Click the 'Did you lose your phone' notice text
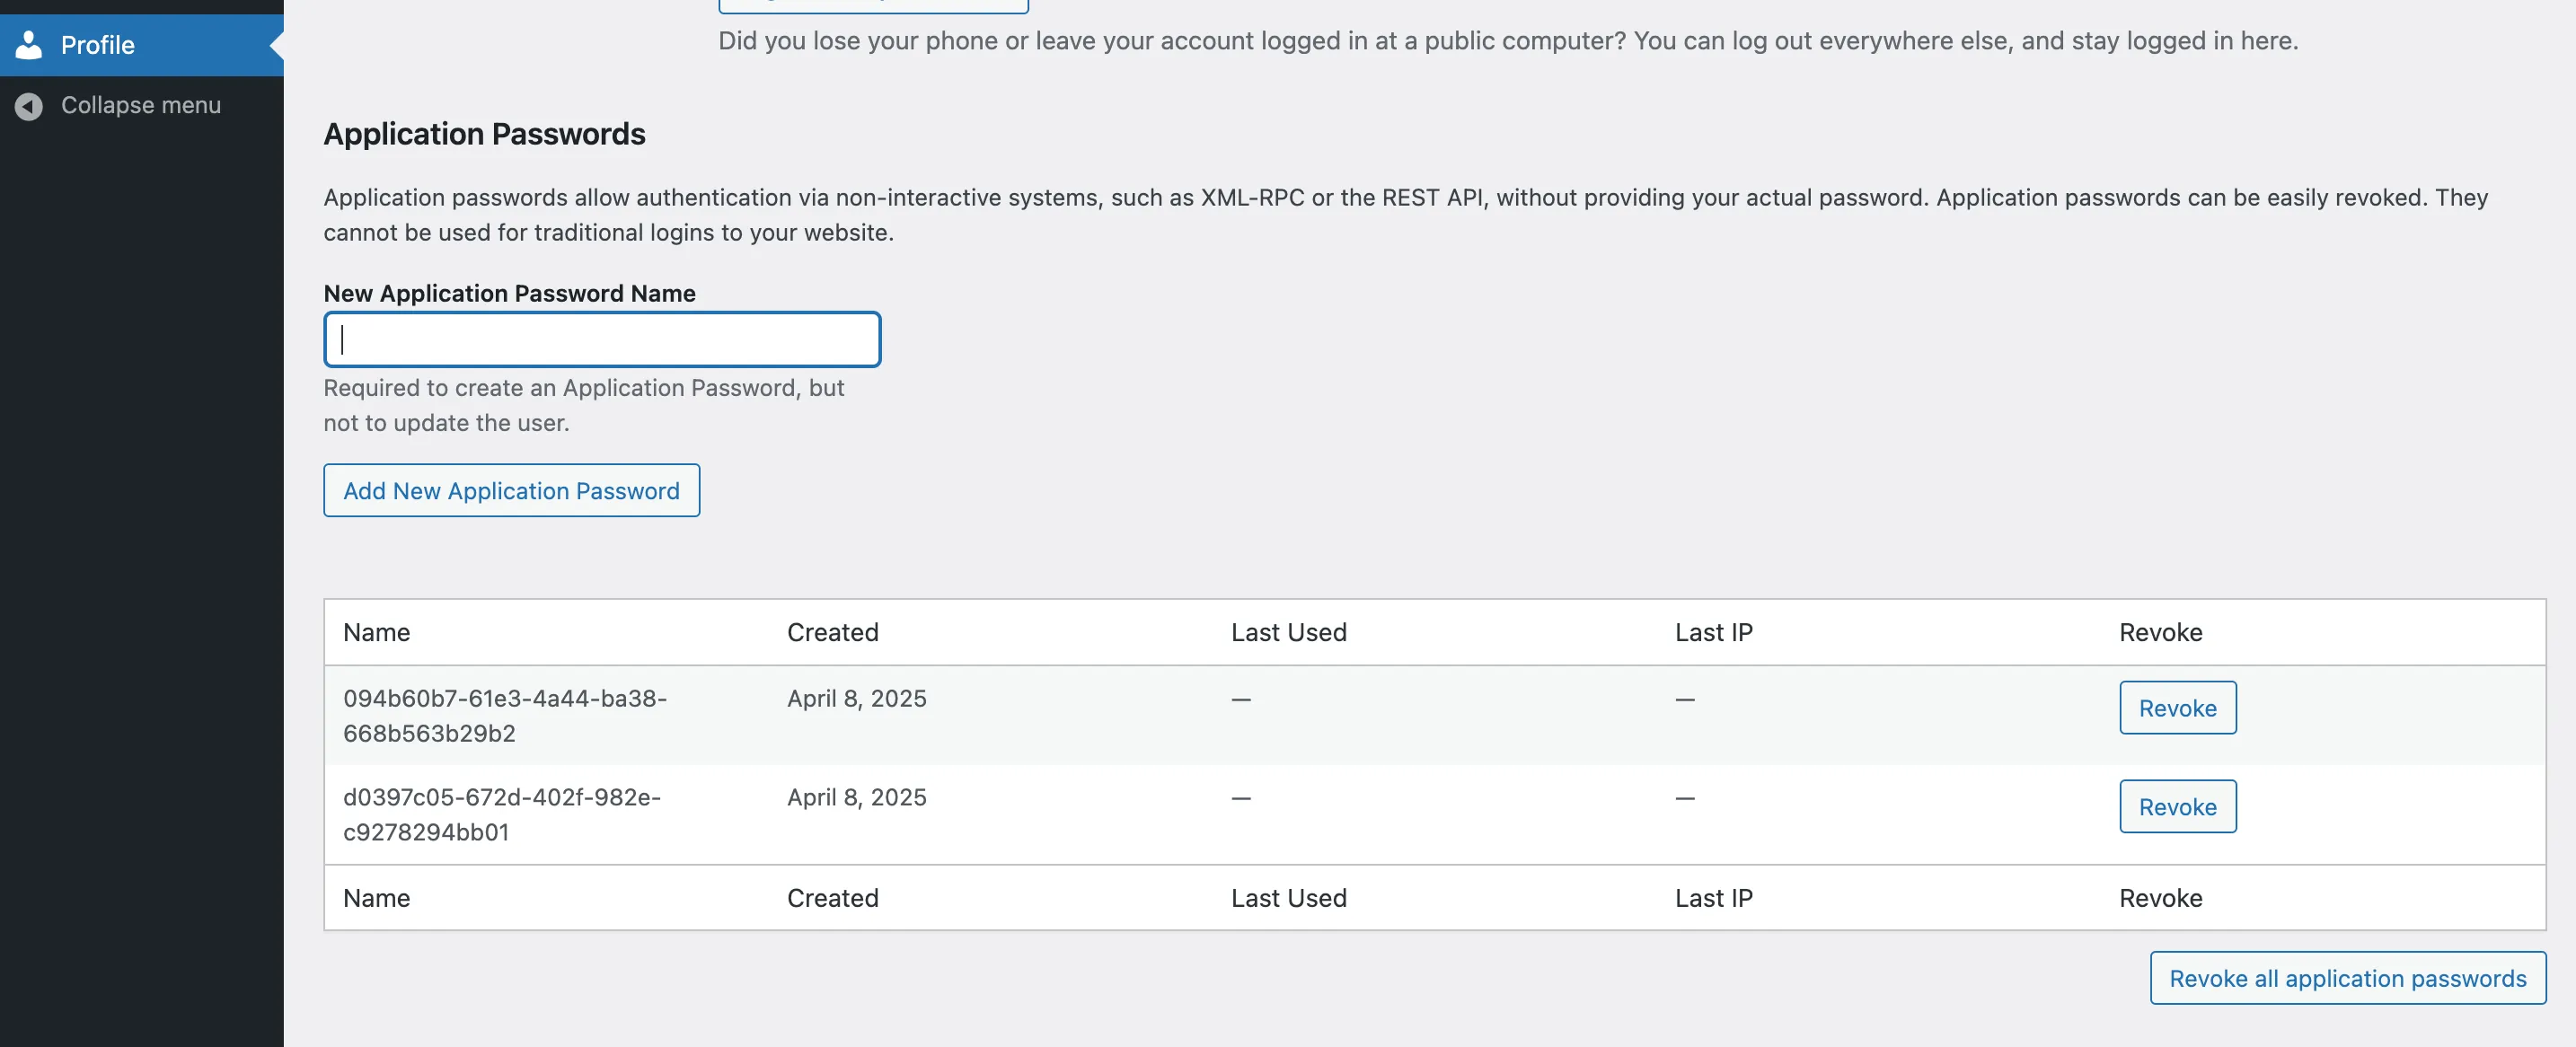Screen dimensions: 2576x1047 point(1508,41)
